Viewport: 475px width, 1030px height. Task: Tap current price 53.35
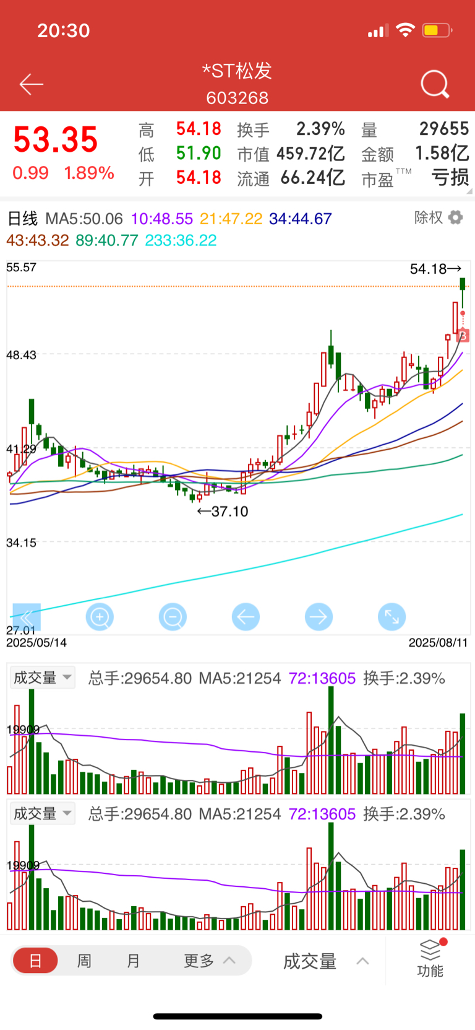(x=56, y=140)
